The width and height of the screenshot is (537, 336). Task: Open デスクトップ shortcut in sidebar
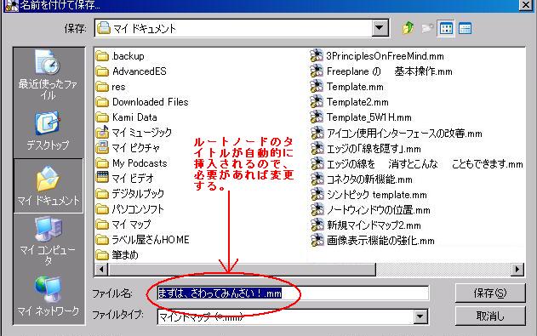[x=48, y=131]
